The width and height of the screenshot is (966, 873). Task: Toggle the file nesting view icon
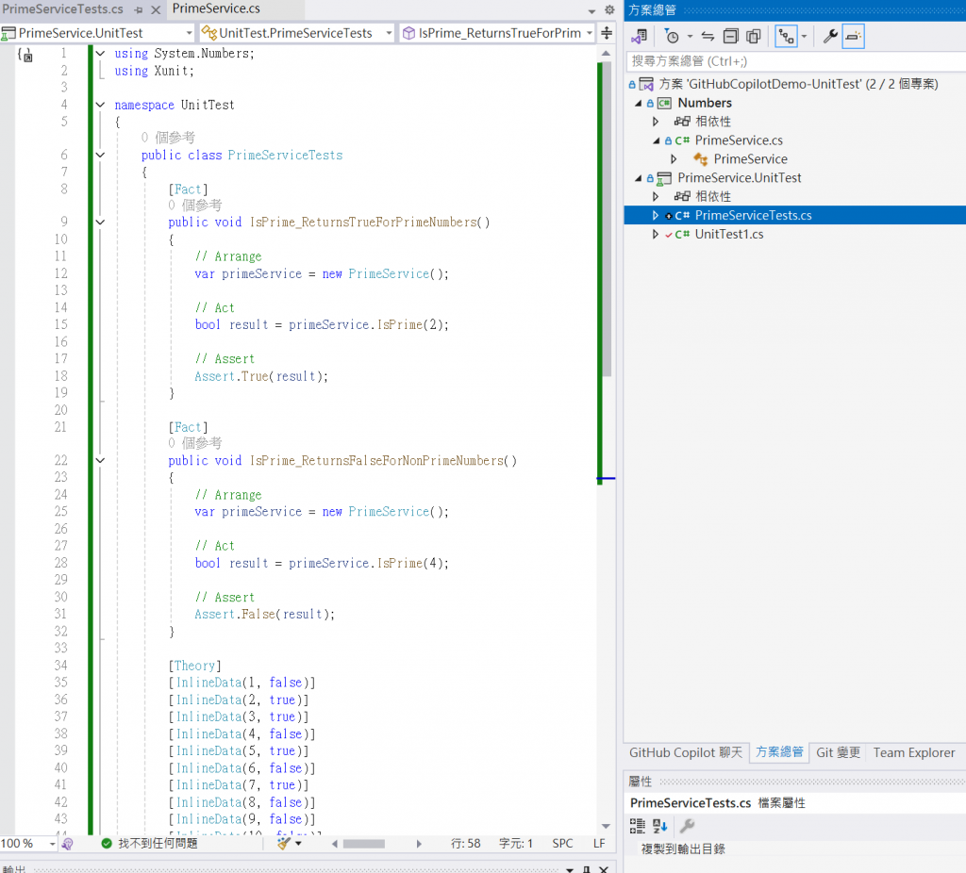point(787,37)
